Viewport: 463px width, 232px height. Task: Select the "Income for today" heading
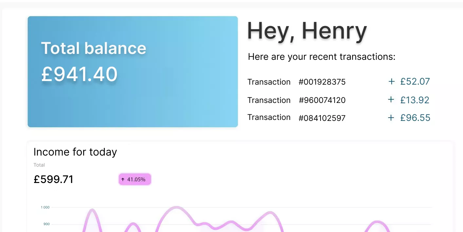point(75,152)
